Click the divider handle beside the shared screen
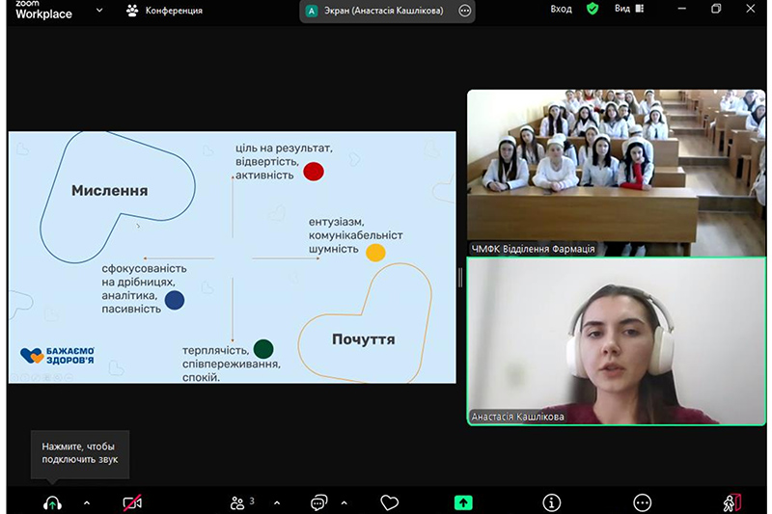Screen dimensions: 772x514 pyautogui.click(x=460, y=278)
